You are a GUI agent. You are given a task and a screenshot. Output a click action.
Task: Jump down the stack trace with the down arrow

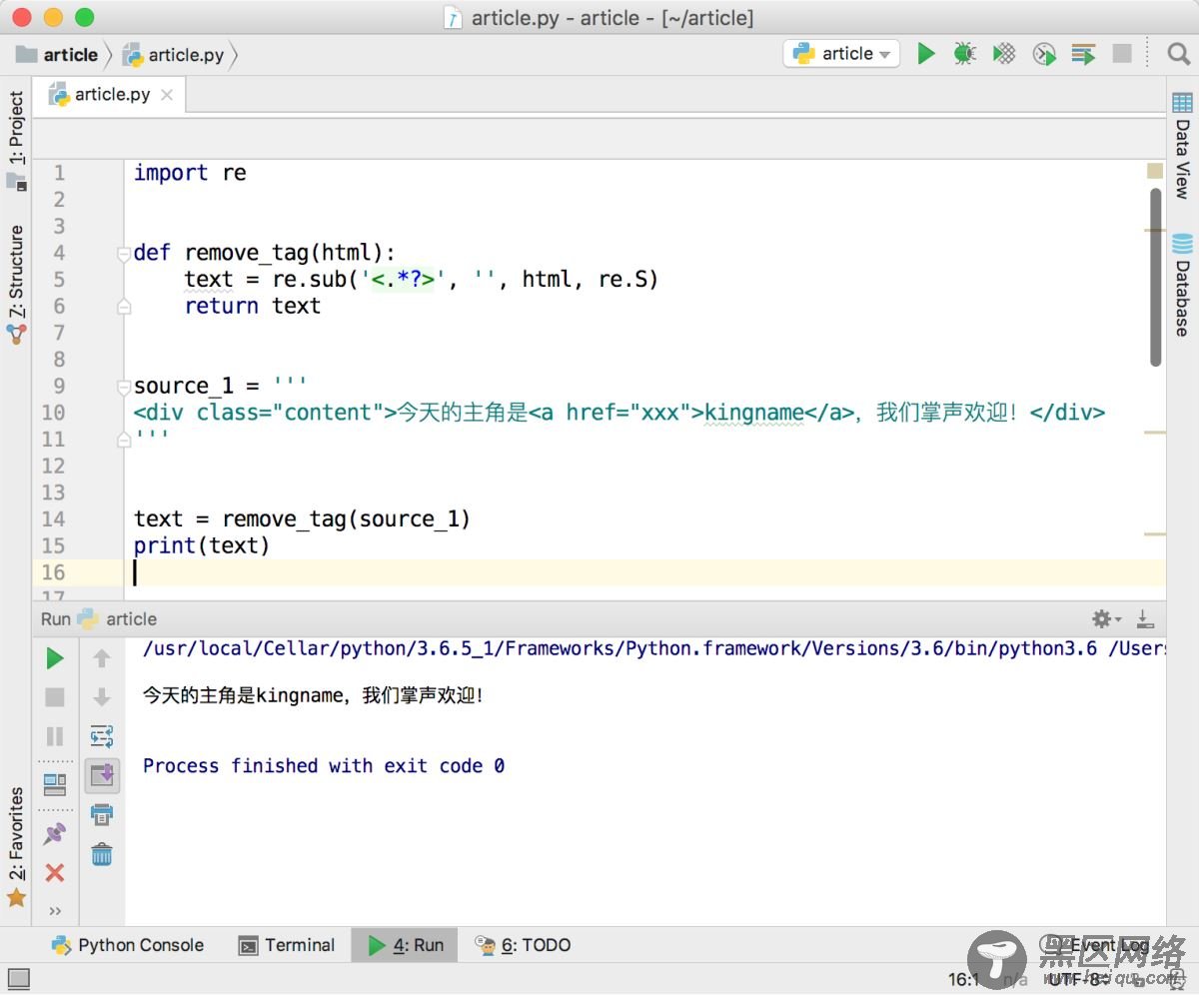pos(102,697)
